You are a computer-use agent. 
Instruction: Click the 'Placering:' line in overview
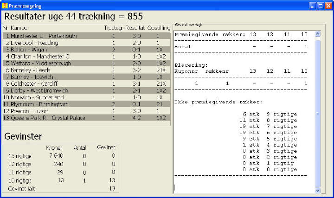191,65
